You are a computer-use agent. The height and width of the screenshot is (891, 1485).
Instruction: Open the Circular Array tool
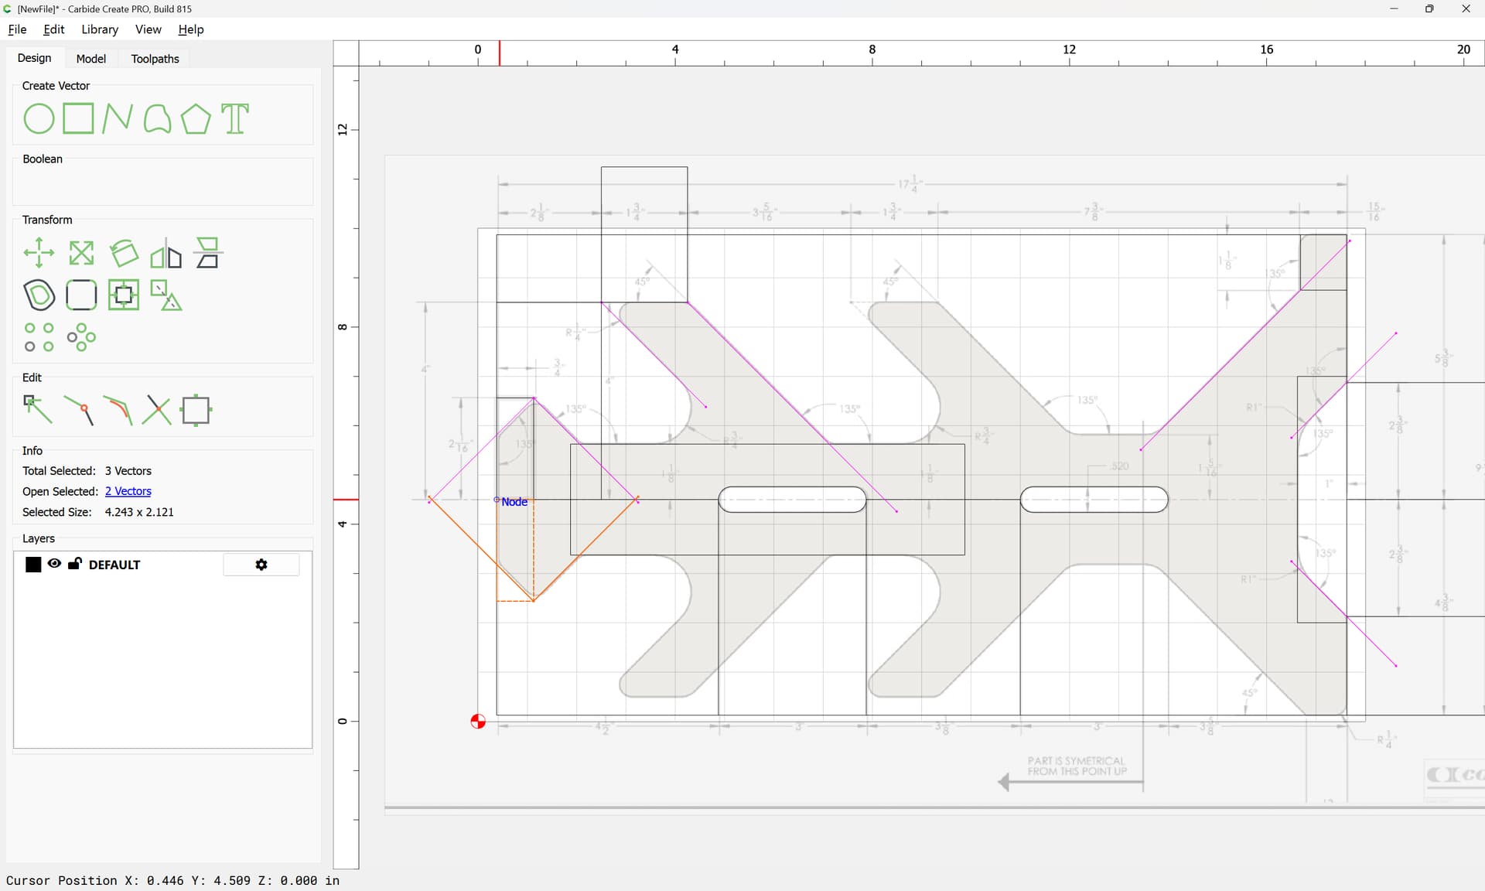click(x=81, y=337)
